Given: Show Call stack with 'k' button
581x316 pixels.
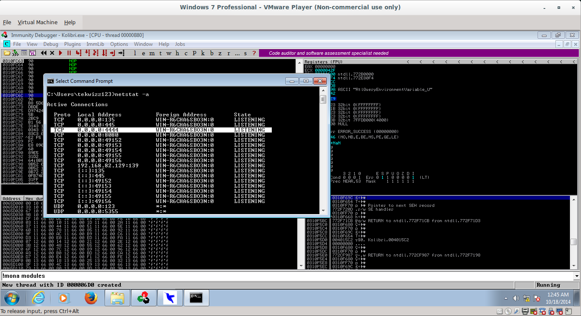Looking at the screenshot, I should [203, 53].
